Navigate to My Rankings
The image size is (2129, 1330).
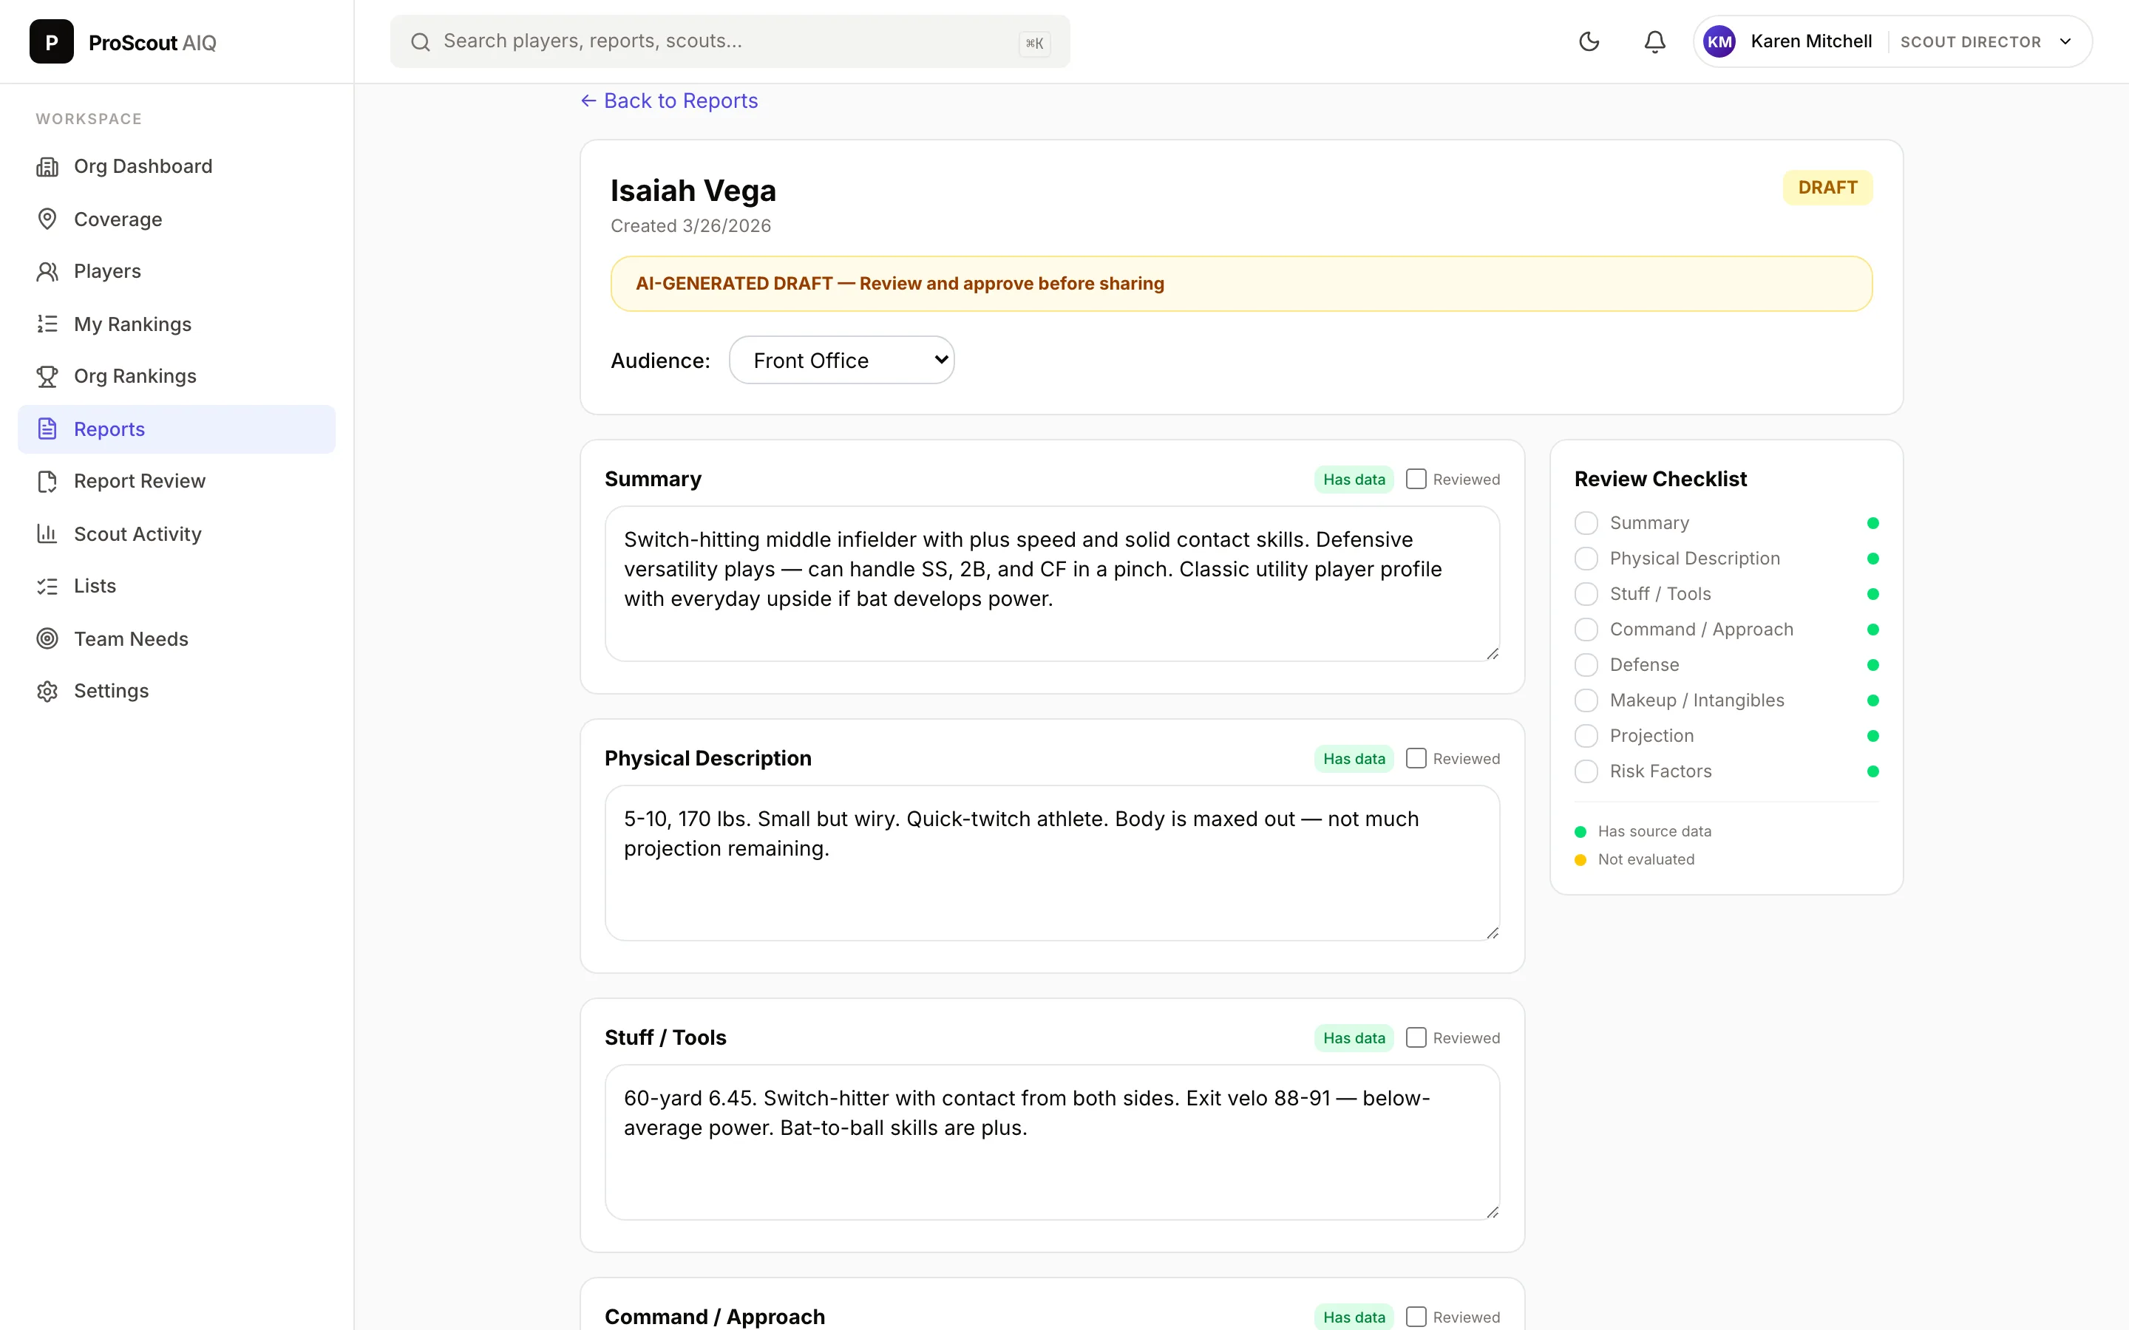coord(176,324)
